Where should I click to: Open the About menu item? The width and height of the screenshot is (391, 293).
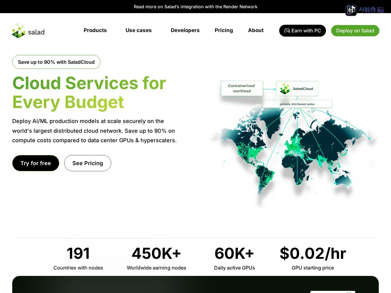click(x=256, y=30)
